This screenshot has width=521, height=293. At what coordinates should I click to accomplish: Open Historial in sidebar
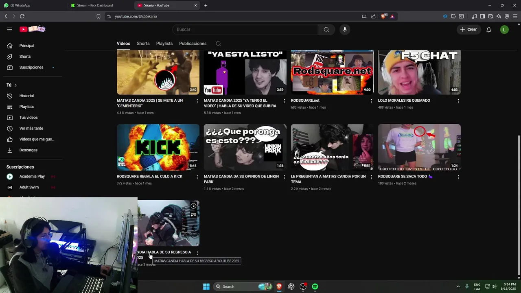click(33, 96)
